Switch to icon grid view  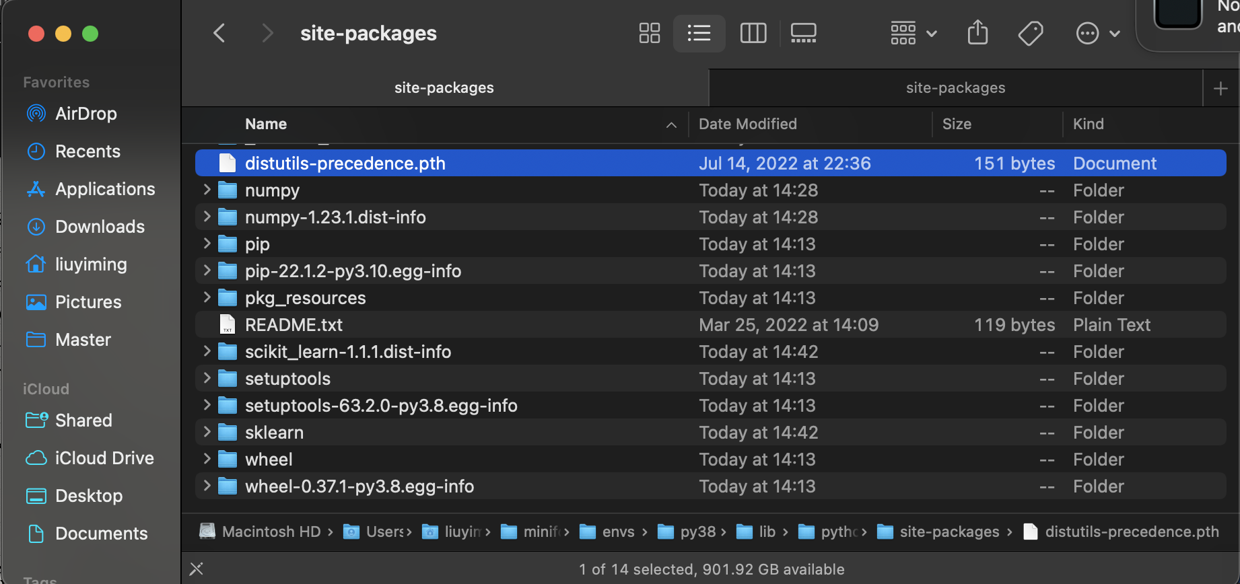649,33
